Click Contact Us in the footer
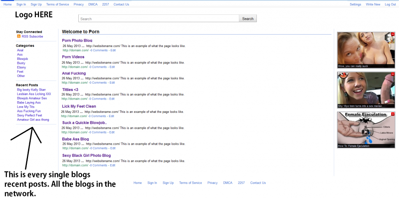 pyautogui.click(x=258, y=183)
